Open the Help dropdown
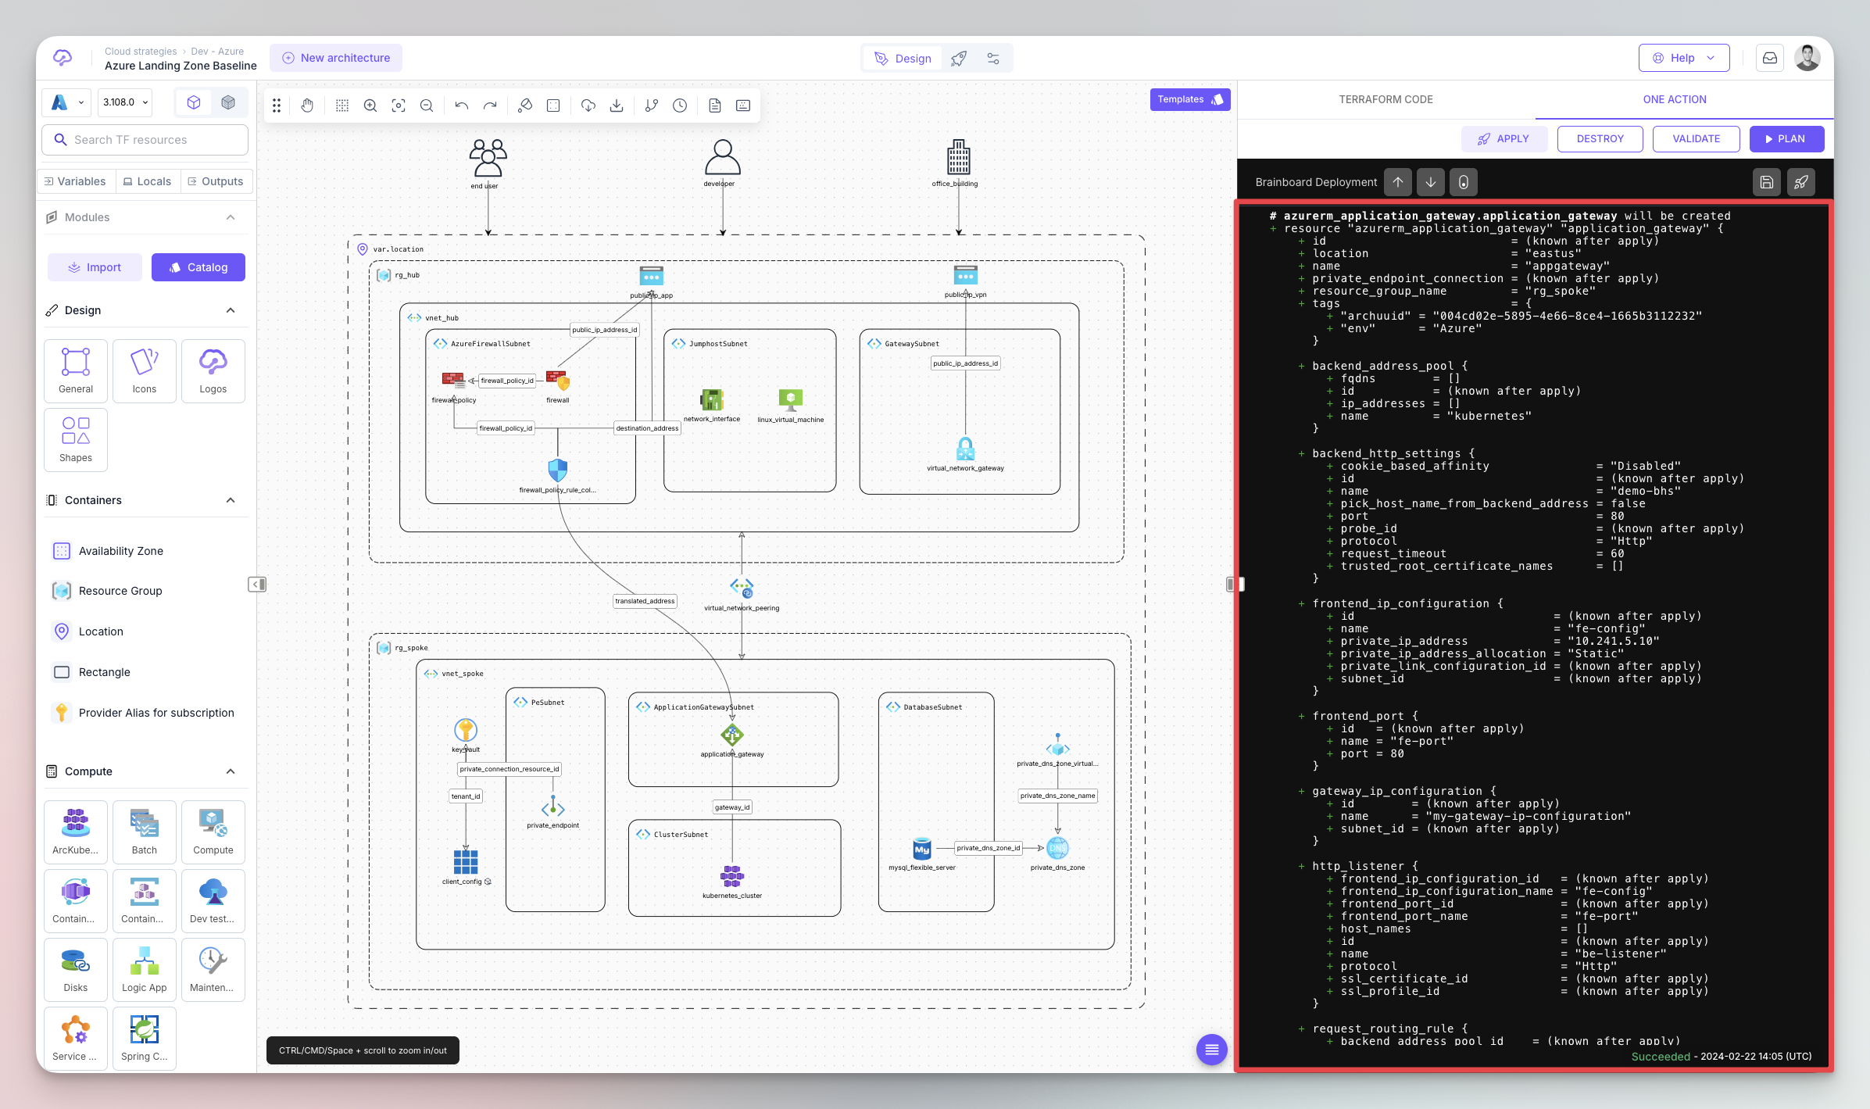This screenshot has height=1109, width=1870. tap(1684, 58)
